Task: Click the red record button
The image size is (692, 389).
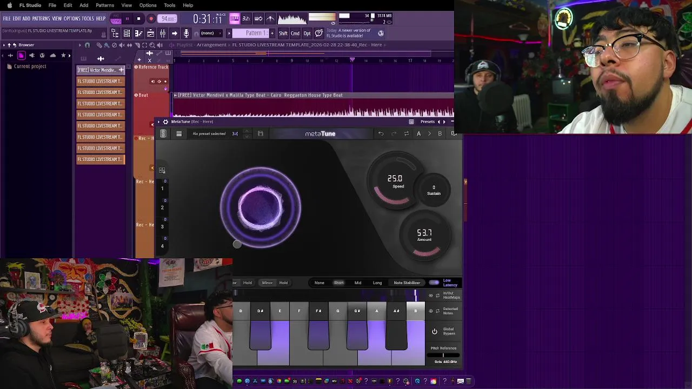Action: pos(151,19)
